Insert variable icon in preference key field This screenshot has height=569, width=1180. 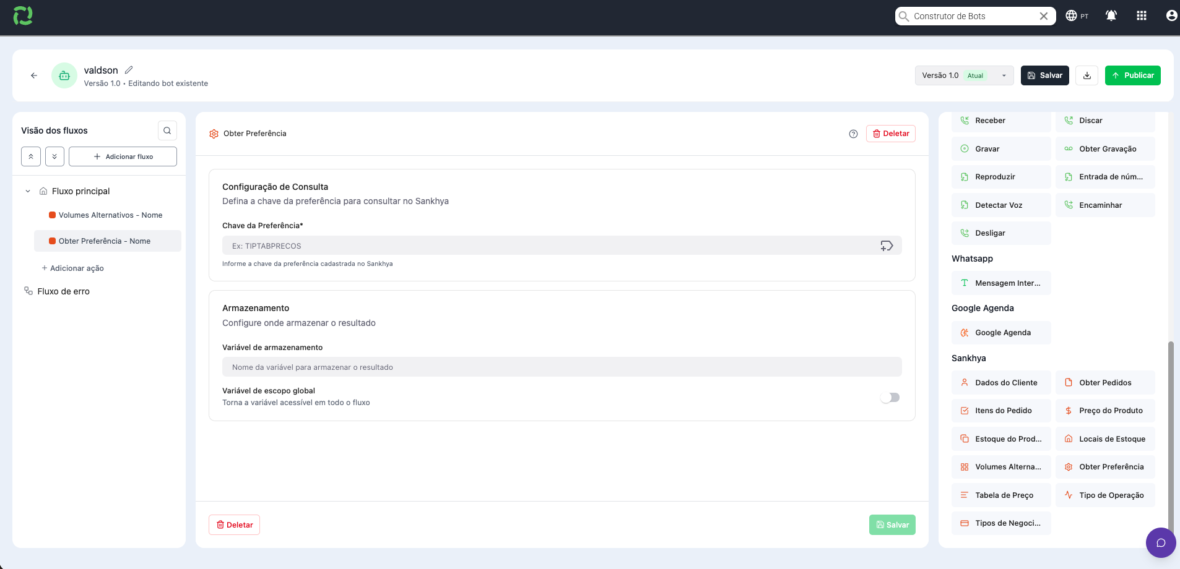coord(887,246)
